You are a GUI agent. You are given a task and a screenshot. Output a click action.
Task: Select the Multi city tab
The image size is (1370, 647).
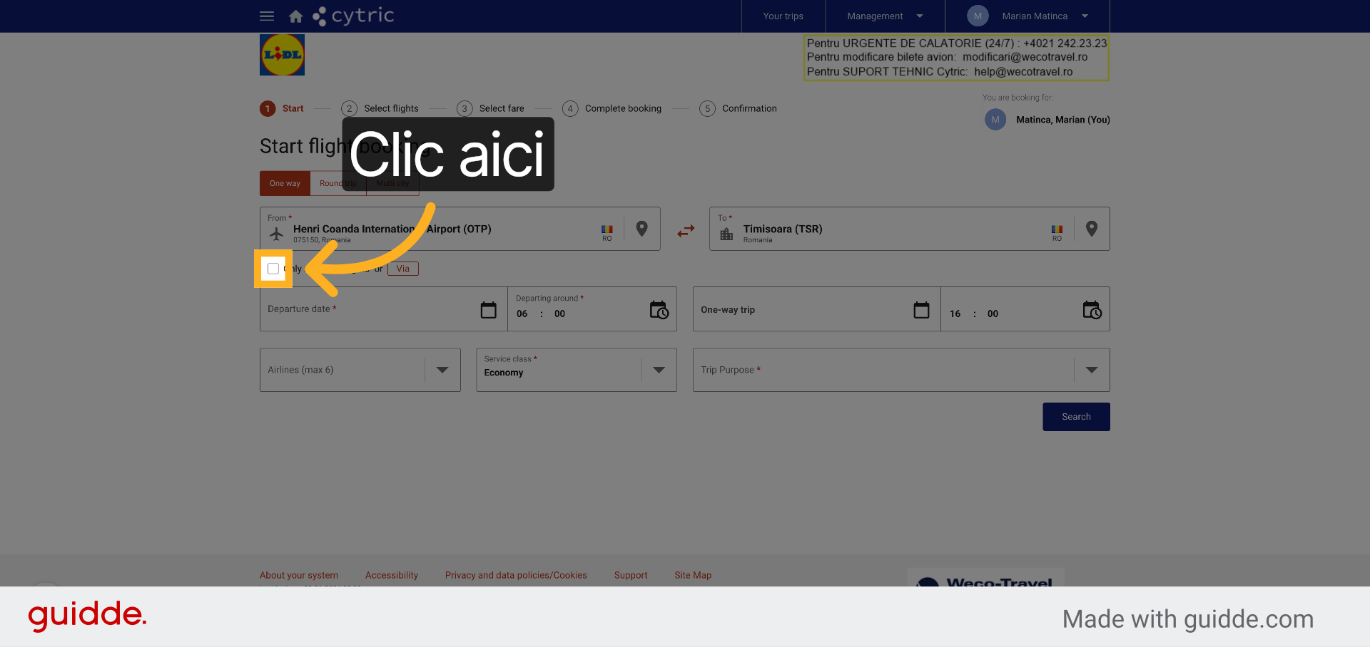392,183
